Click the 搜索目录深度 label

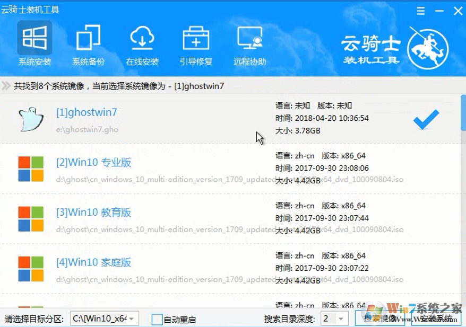click(289, 319)
